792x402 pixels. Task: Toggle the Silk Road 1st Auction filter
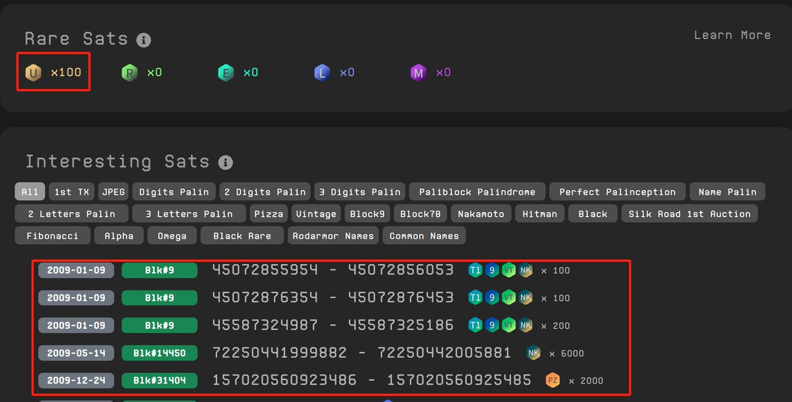(x=689, y=213)
